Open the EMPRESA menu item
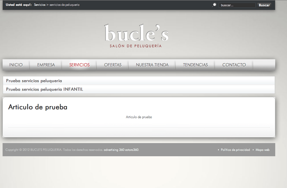The height and width of the screenshot is (188, 287). 46,65
